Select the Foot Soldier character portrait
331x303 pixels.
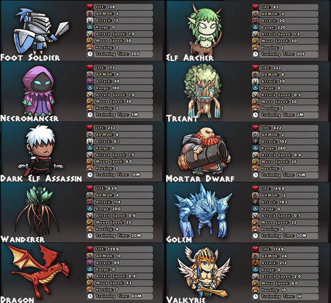pos(41,32)
